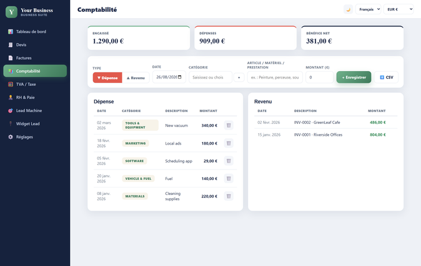
Task: Select Dépense type toggle
Action: click(107, 78)
